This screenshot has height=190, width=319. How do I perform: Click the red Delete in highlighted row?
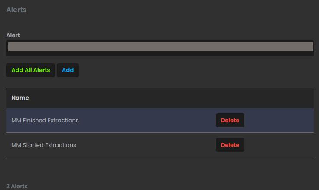pos(230,120)
